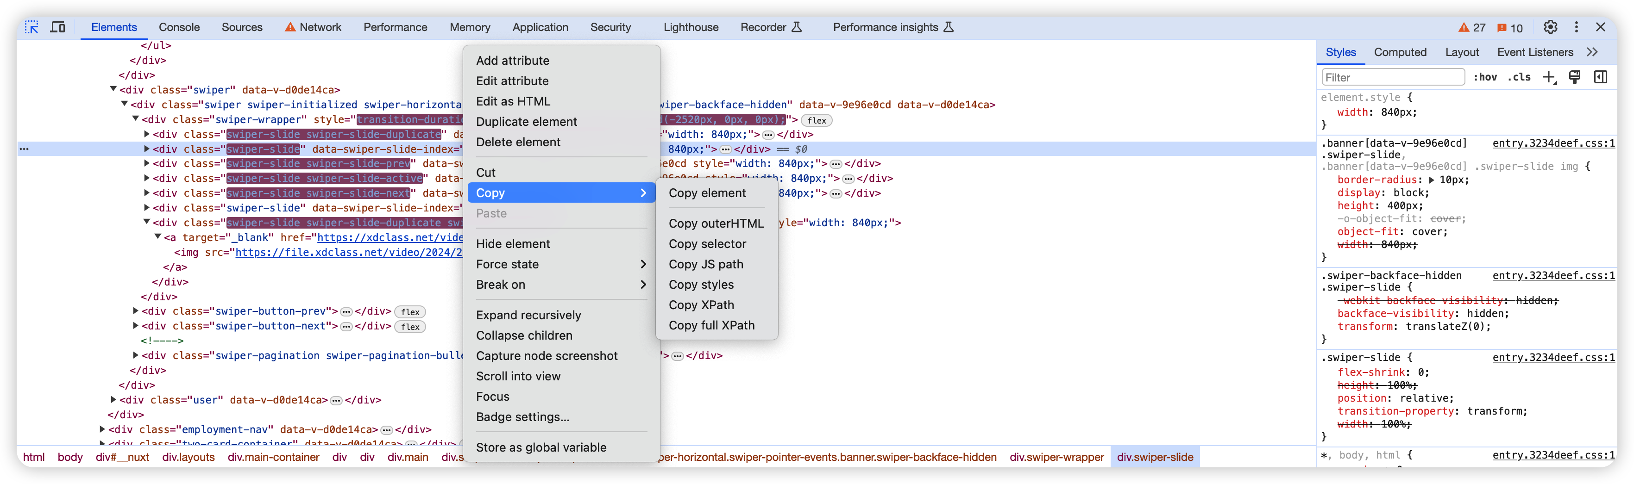The width and height of the screenshot is (1634, 484).
Task: Open the Layout tab
Action: point(1461,53)
